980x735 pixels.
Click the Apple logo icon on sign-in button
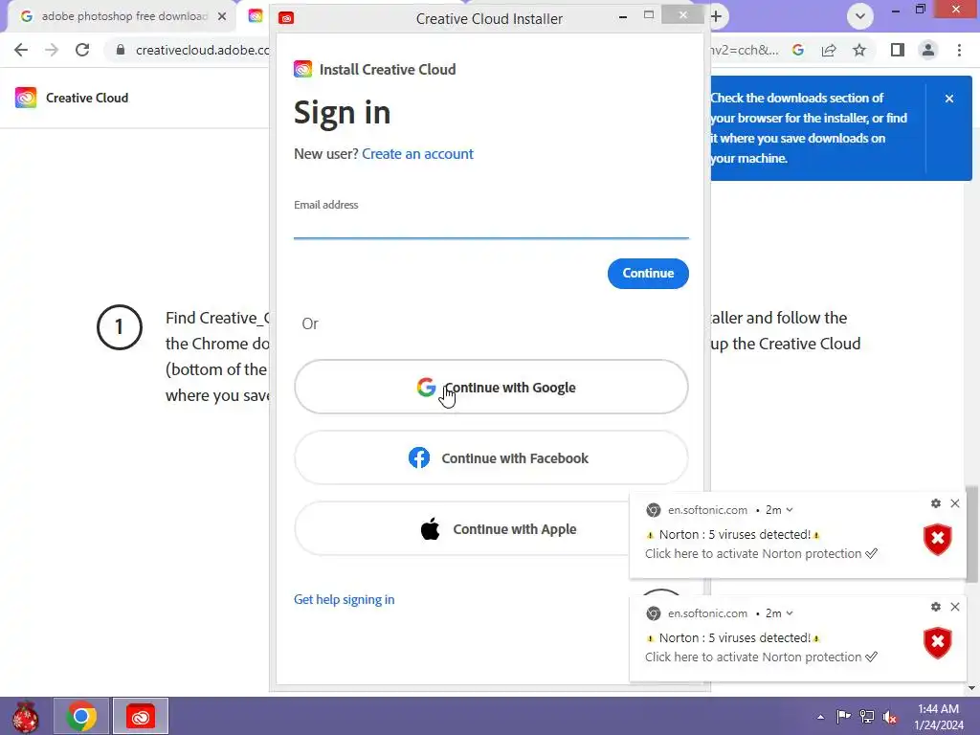tap(430, 528)
